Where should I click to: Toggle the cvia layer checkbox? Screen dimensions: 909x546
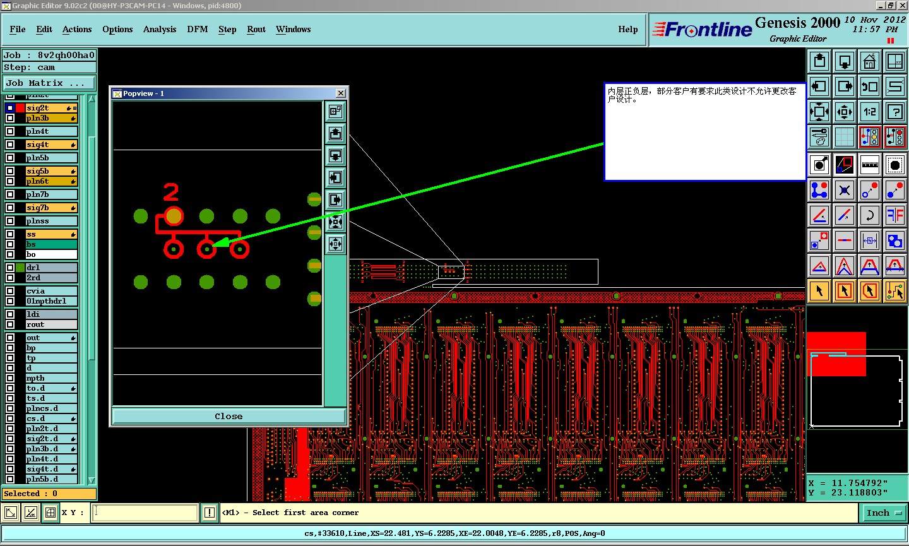point(10,291)
